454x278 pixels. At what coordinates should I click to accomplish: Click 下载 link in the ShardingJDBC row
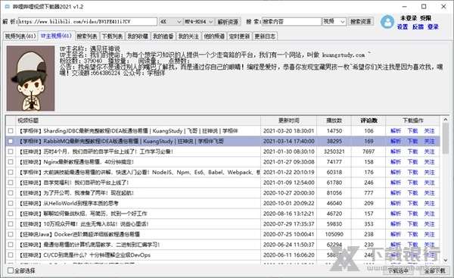[x=412, y=131]
